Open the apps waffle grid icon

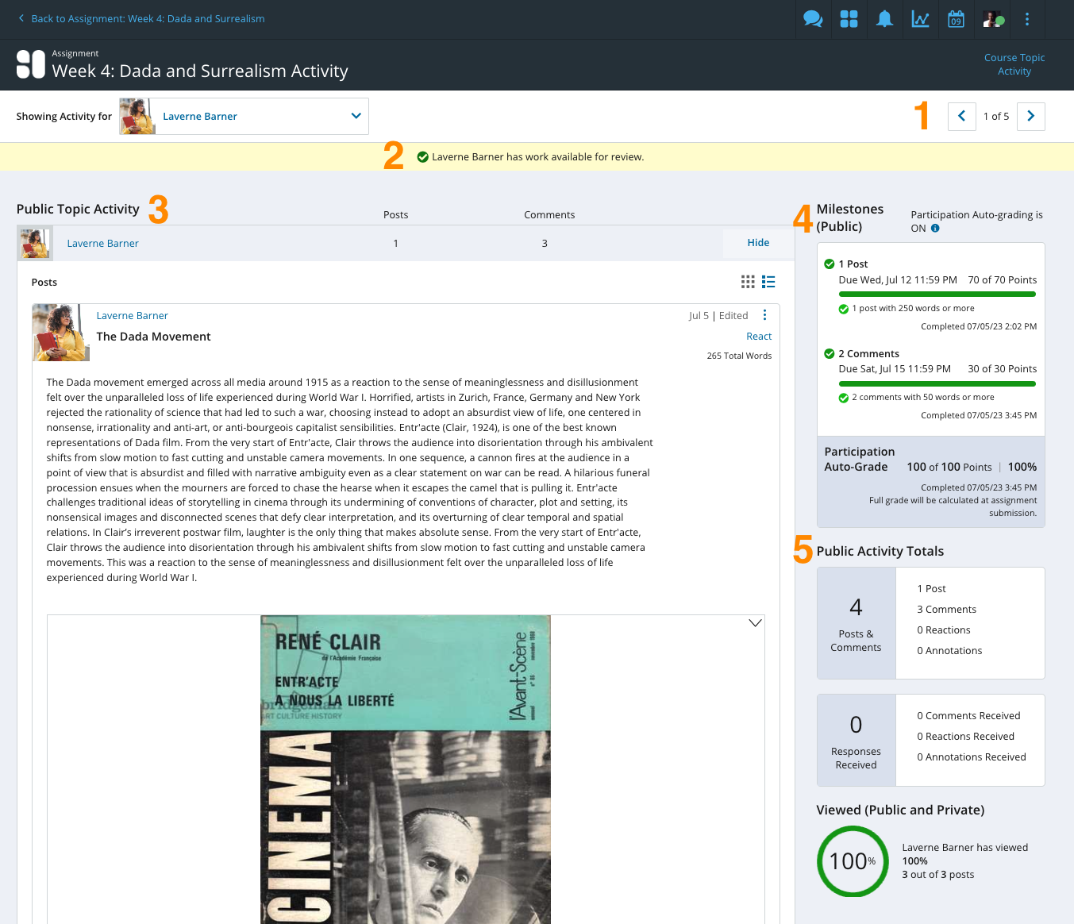(x=849, y=18)
